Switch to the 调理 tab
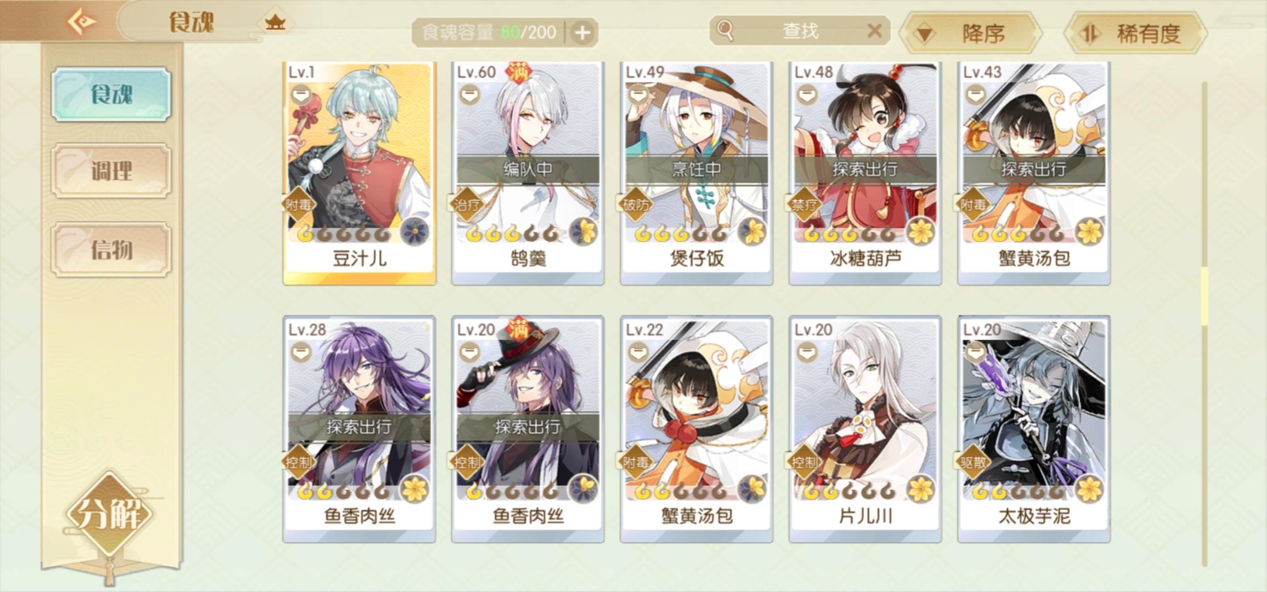Image resolution: width=1267 pixels, height=592 pixels. 111,170
